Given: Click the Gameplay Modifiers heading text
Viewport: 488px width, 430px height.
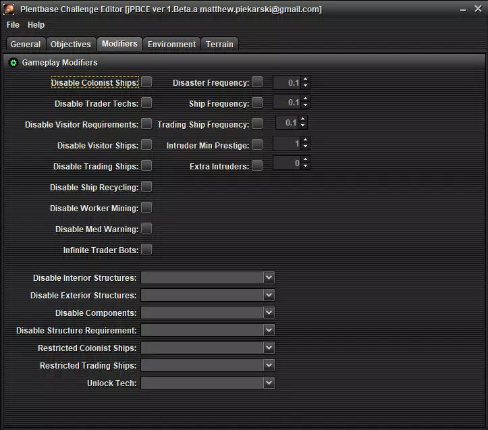Looking at the screenshot, I should coord(60,63).
